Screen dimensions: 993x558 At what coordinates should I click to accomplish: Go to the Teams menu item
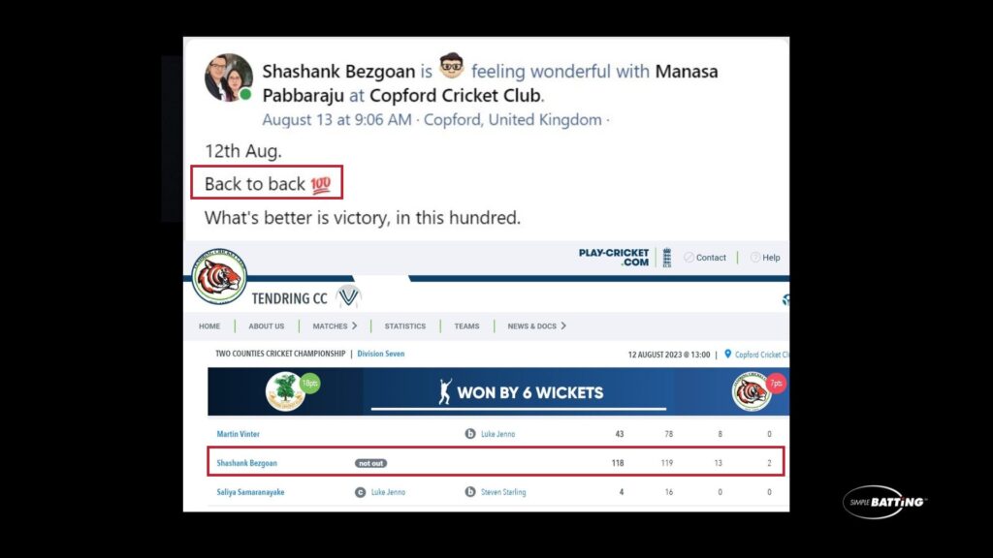coord(466,326)
